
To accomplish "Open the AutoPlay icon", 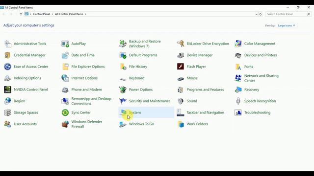I will 65,44.
